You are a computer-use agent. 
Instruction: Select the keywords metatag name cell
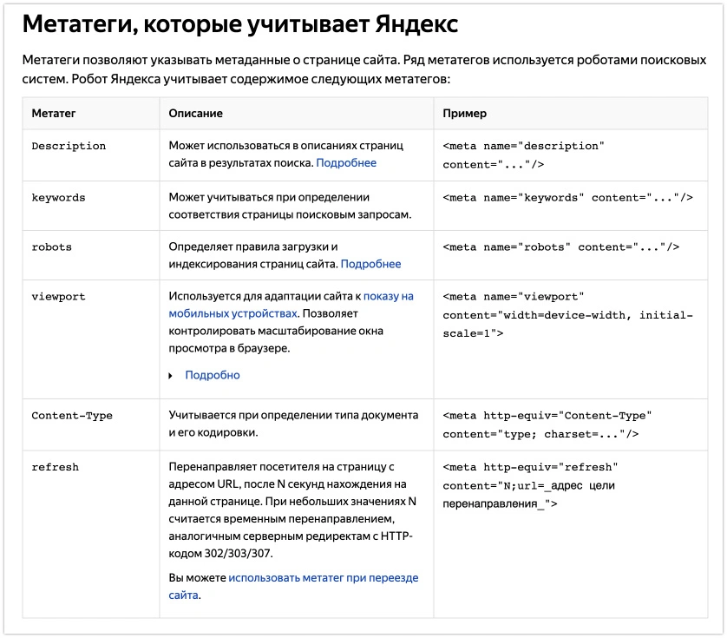coord(58,197)
